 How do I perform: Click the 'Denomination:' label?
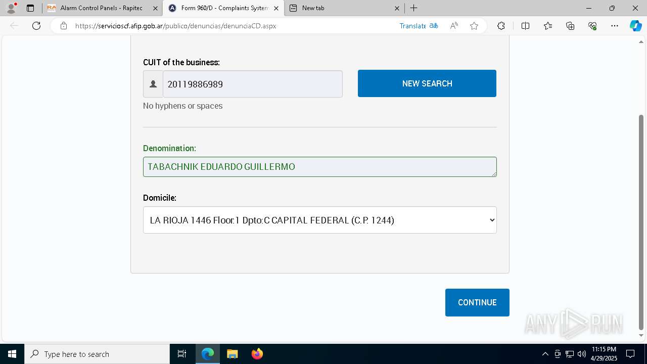pos(169,148)
